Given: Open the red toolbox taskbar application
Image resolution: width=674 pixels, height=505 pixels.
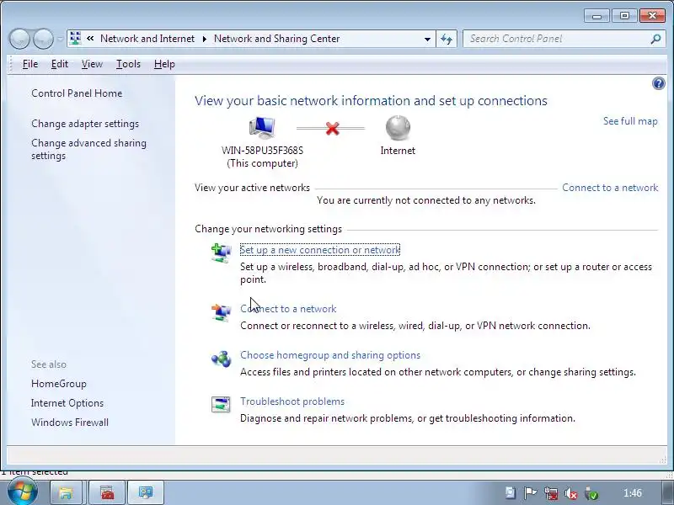Looking at the screenshot, I should 107,492.
